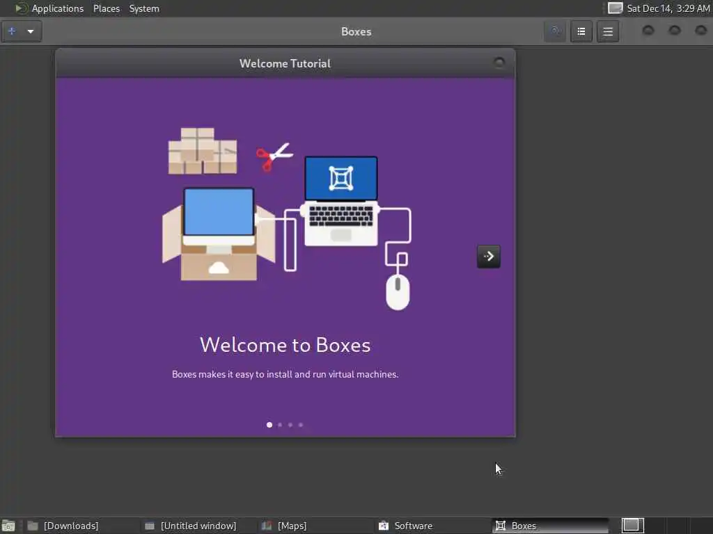
Task: Close the Welcome Tutorial dialog
Action: pos(499,63)
